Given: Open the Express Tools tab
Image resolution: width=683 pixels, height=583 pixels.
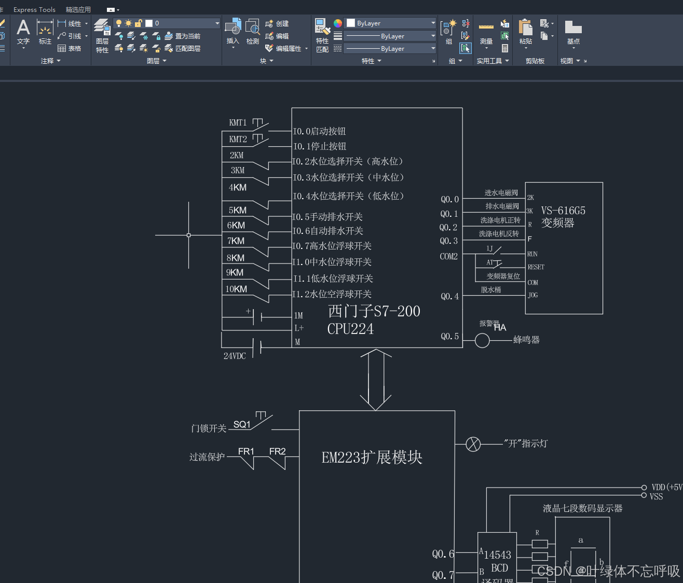Looking at the screenshot, I should pos(34,9).
